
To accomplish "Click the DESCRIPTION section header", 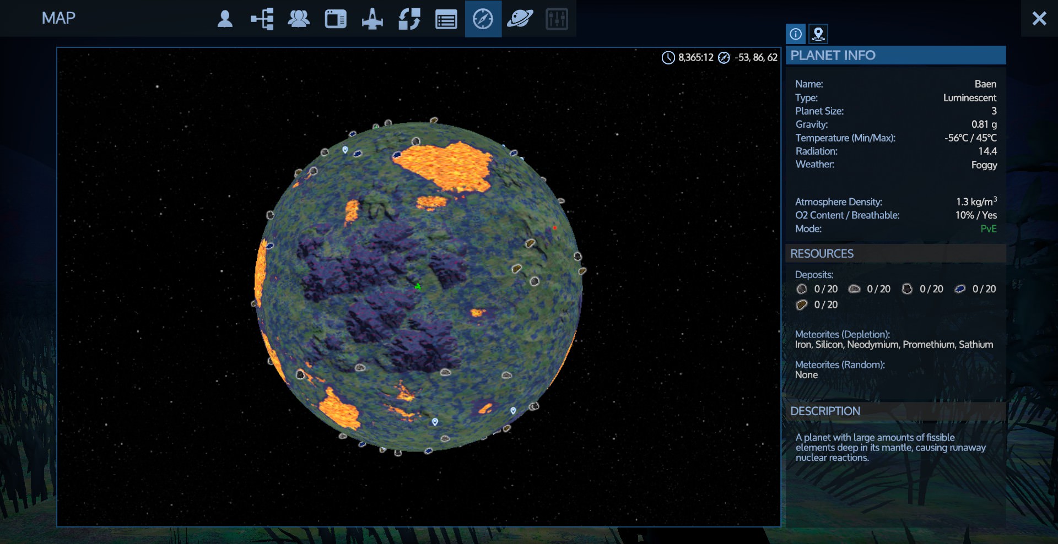I will pyautogui.click(x=895, y=411).
